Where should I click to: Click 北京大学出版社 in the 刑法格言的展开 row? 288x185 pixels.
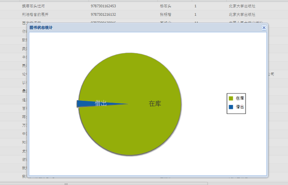(242, 15)
